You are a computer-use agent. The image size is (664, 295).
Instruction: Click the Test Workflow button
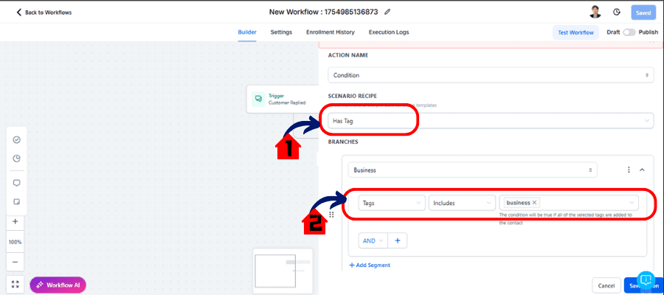(575, 32)
